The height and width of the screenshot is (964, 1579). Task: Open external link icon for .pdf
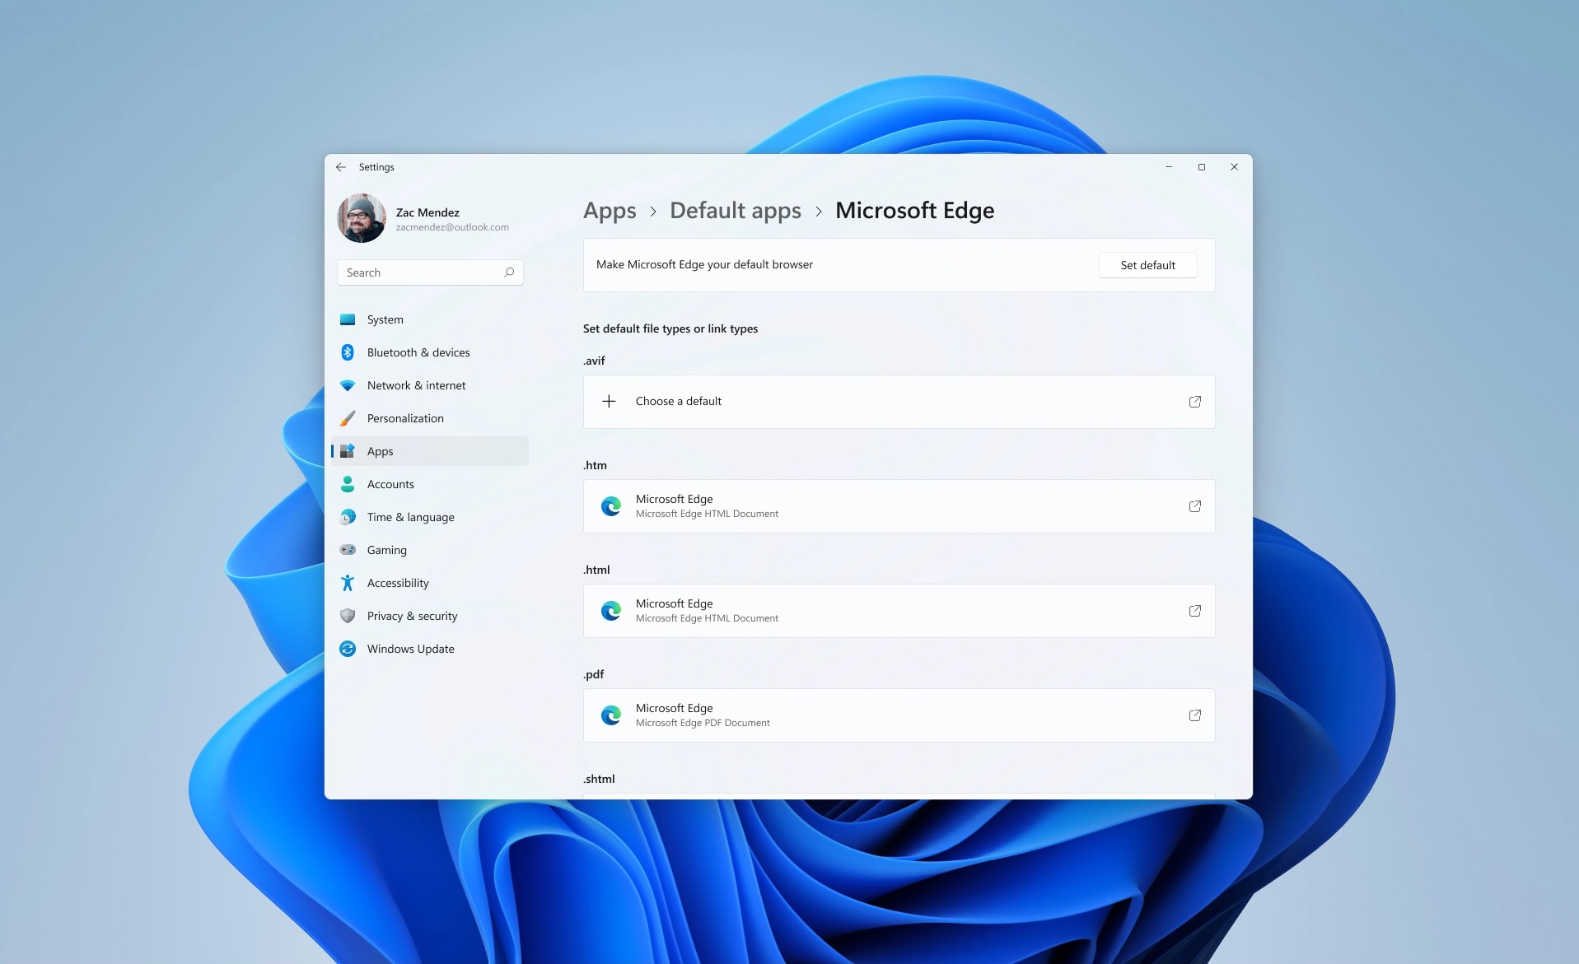(x=1194, y=715)
